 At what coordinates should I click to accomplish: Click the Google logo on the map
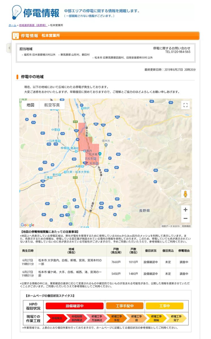tap(27, 225)
